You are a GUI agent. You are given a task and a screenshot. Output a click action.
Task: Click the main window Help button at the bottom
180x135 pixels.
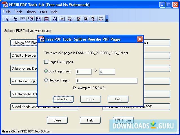coord(90,120)
